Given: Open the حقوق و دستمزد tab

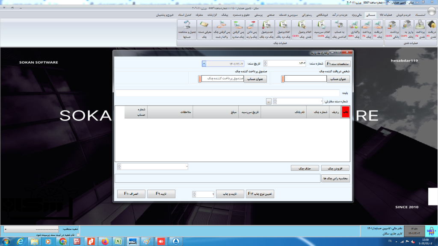Looking at the screenshot, I should [241, 15].
